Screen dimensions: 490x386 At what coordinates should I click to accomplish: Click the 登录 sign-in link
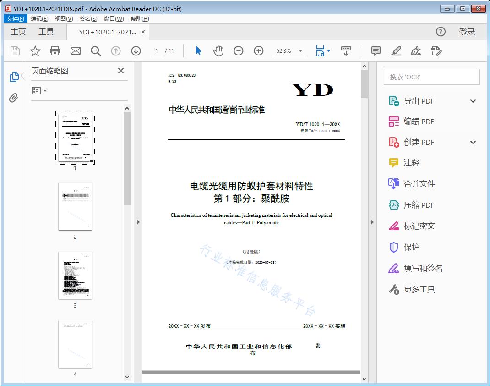468,32
